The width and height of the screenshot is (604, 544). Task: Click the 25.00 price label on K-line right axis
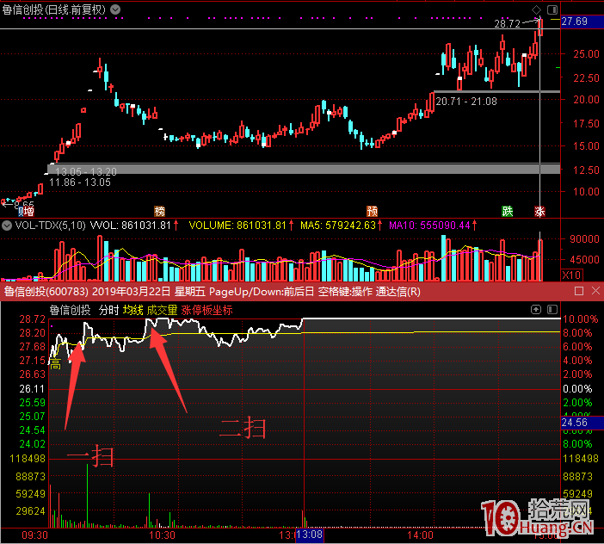coord(586,54)
